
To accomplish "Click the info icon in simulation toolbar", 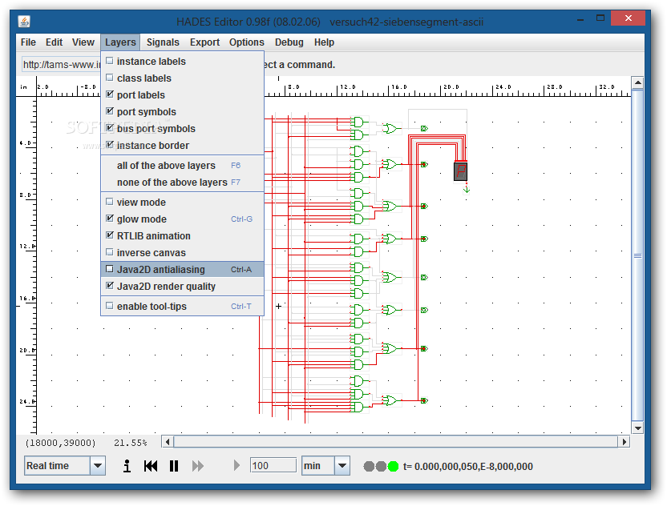I will tap(127, 466).
